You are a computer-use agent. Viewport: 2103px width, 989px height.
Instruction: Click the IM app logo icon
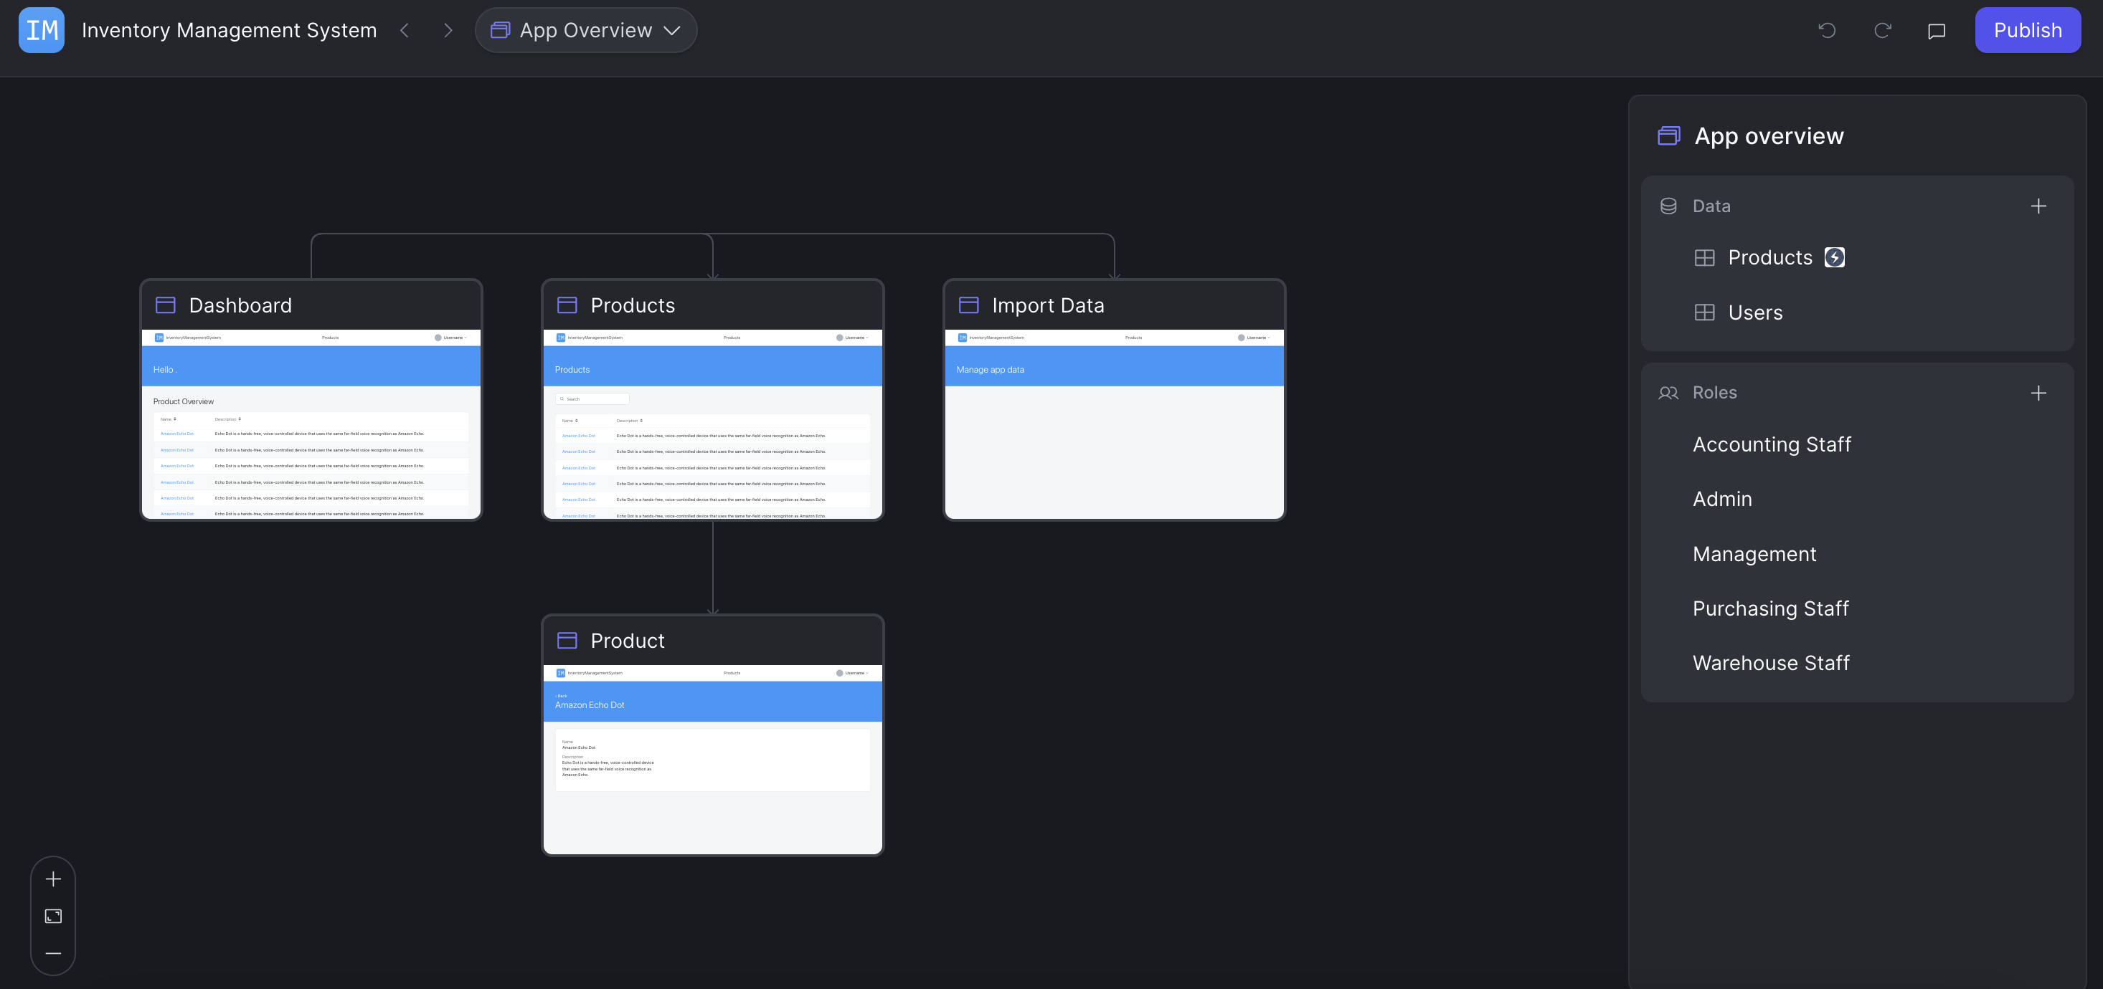click(41, 30)
